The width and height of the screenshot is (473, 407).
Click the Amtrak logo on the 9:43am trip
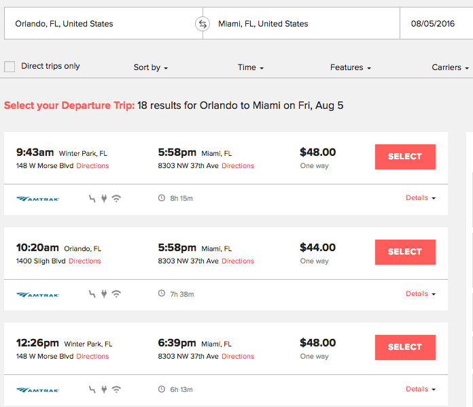tap(38, 199)
